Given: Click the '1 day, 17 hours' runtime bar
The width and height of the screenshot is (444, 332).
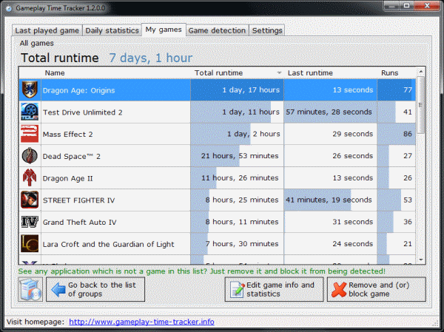Looking at the screenshot, I should click(x=237, y=90).
